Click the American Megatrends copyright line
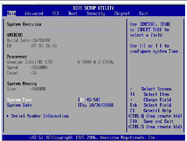This screenshot has height=141, width=187. [x=93, y=138]
